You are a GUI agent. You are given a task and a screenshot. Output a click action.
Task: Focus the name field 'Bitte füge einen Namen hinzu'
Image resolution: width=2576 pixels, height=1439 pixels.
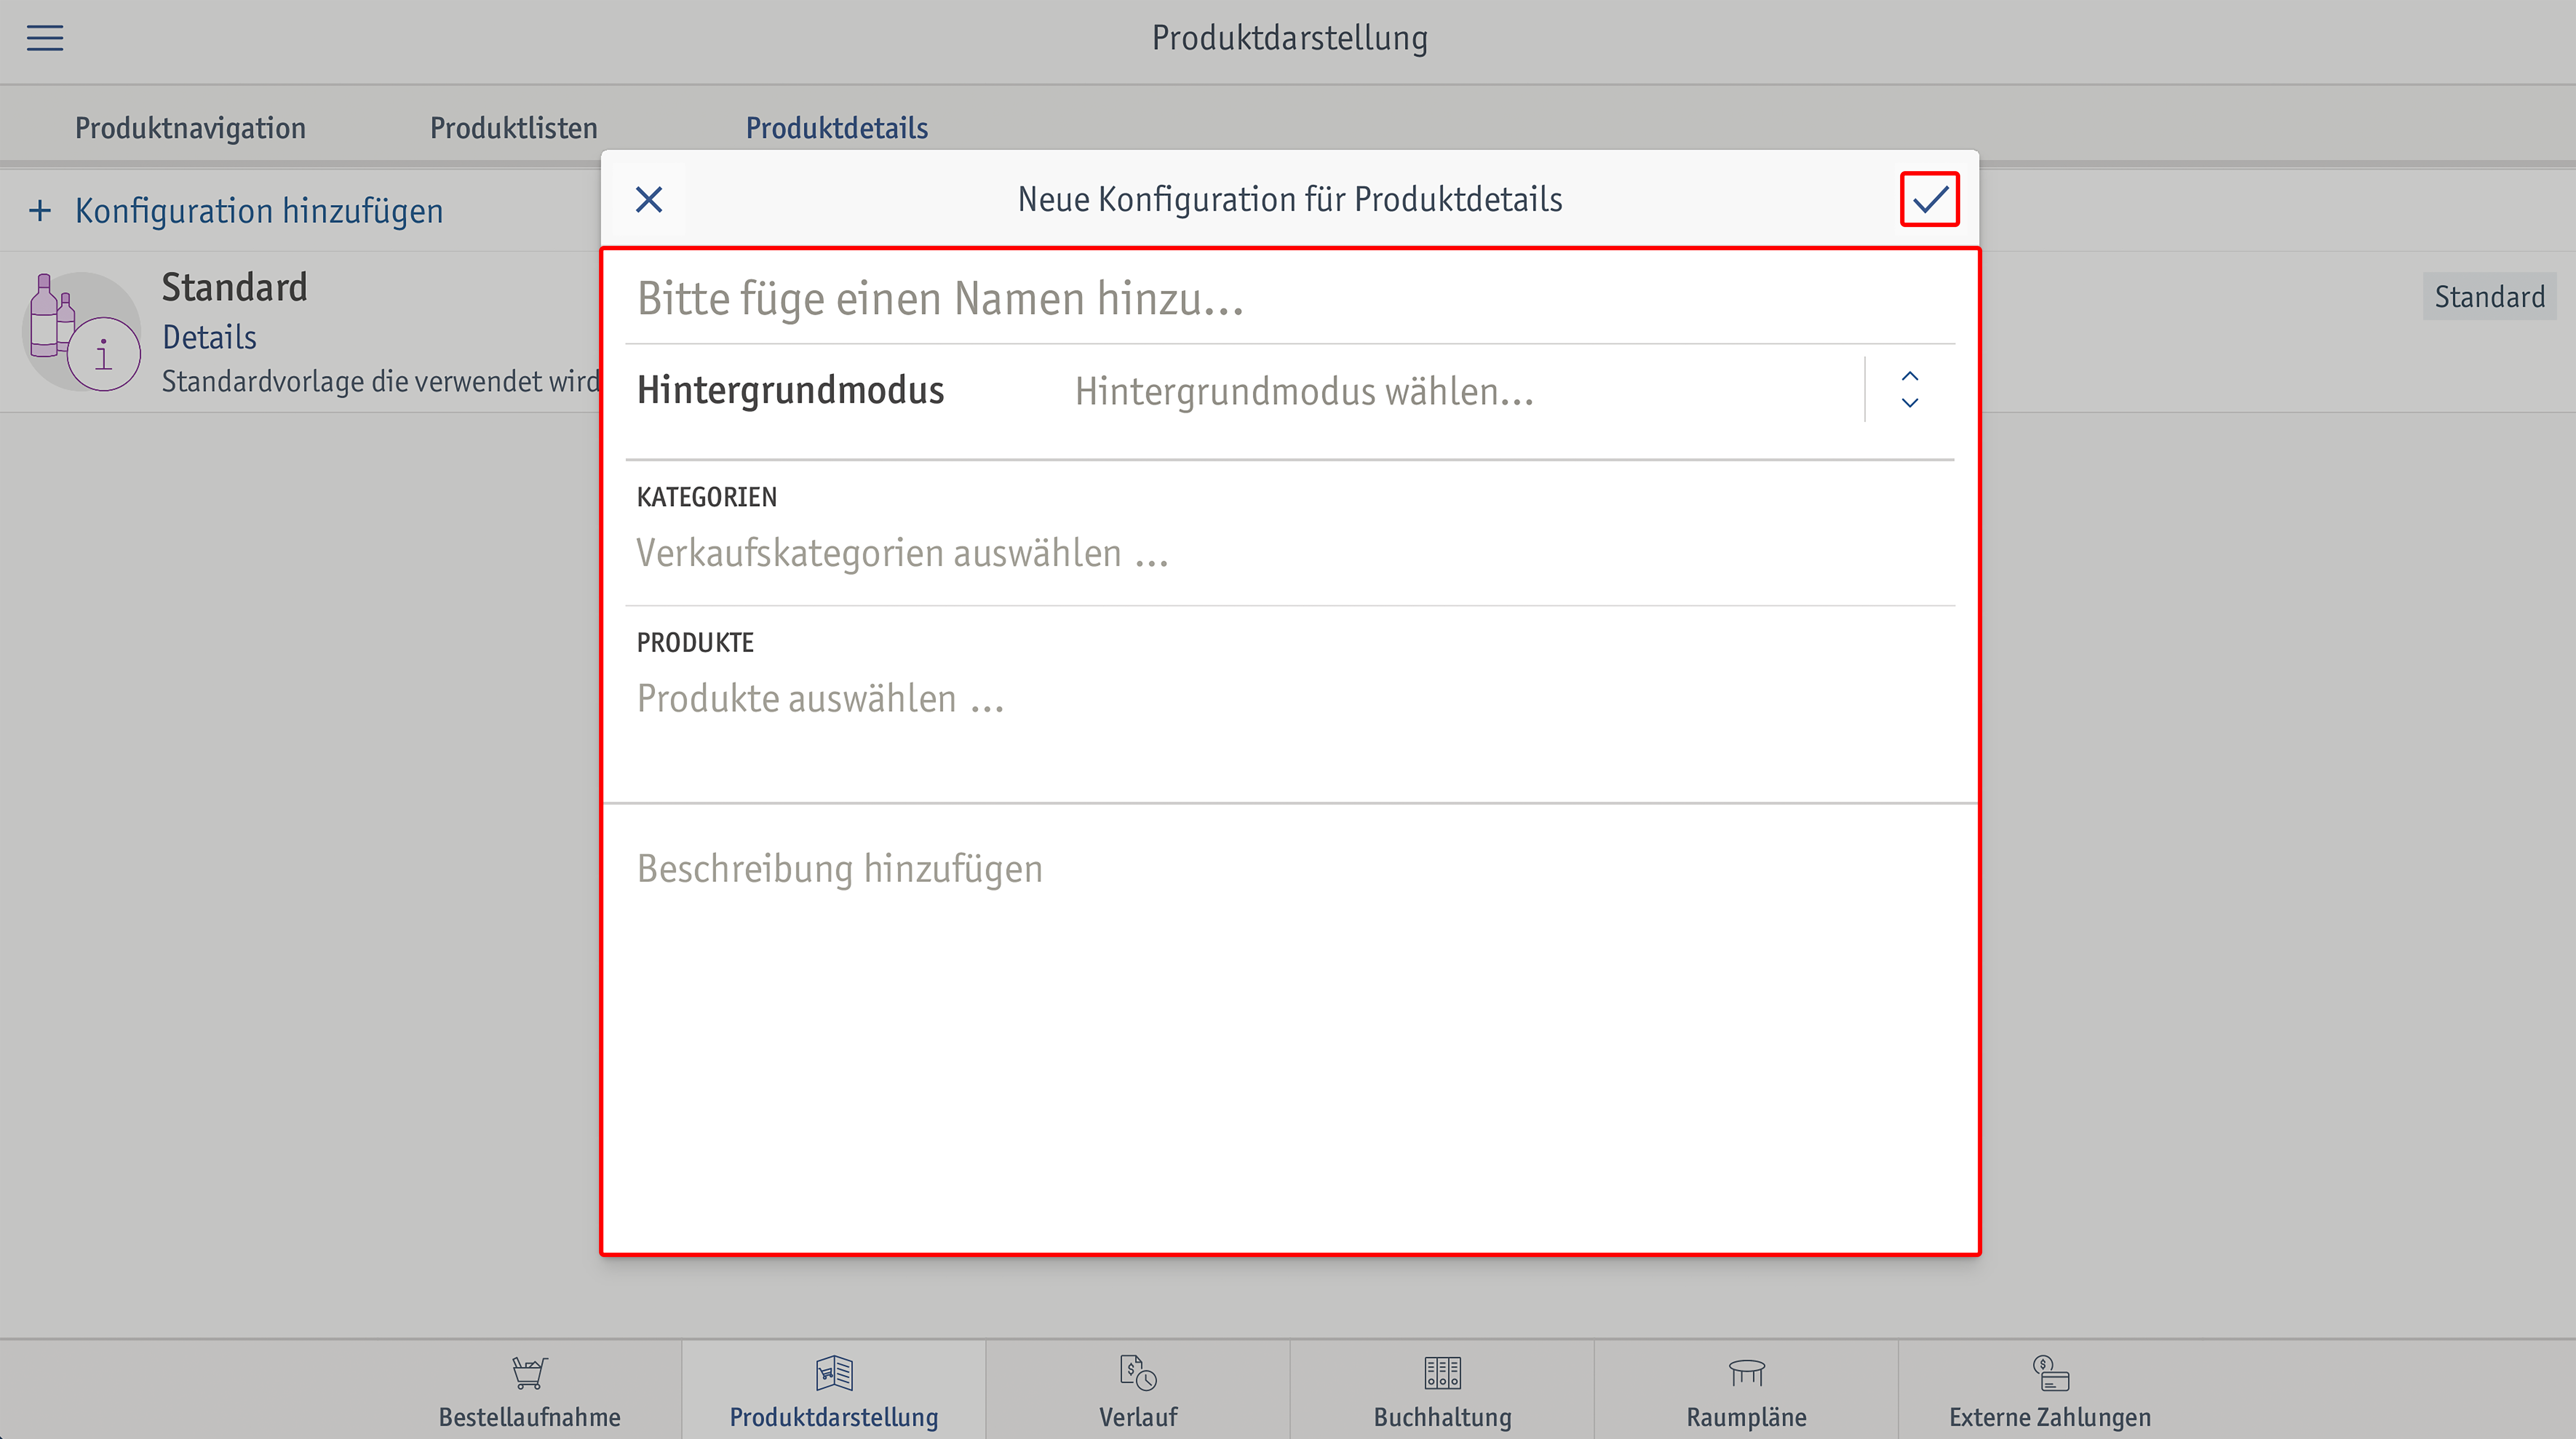click(1290, 298)
